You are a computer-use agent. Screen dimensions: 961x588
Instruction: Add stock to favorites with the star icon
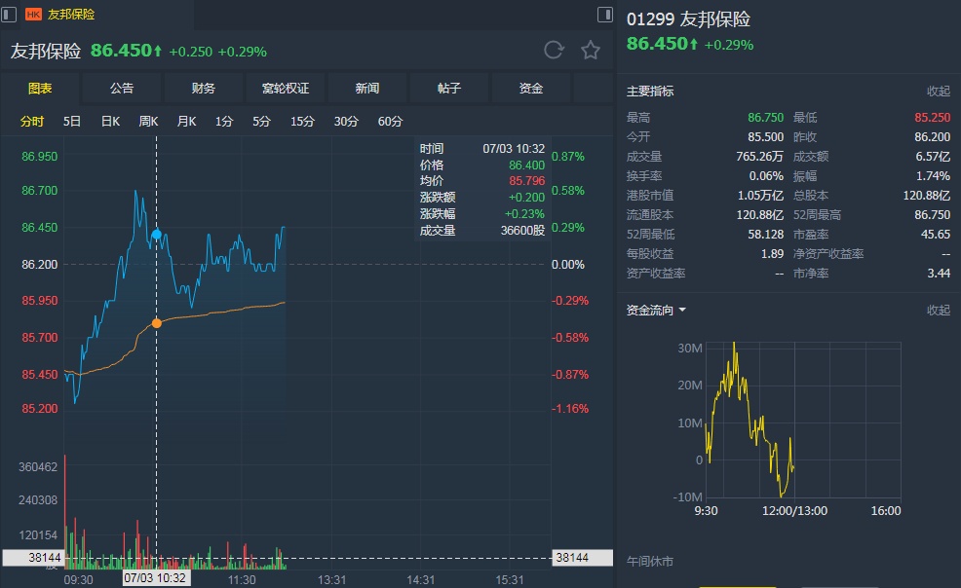pyautogui.click(x=591, y=51)
